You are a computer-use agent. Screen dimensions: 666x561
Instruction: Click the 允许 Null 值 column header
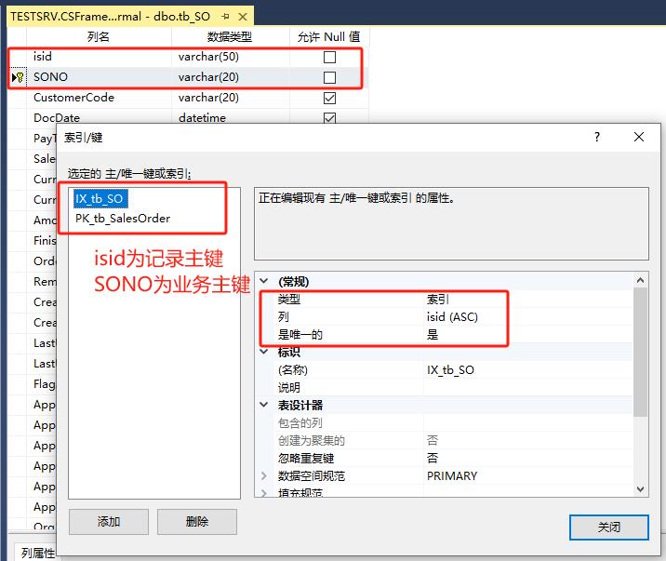[329, 37]
